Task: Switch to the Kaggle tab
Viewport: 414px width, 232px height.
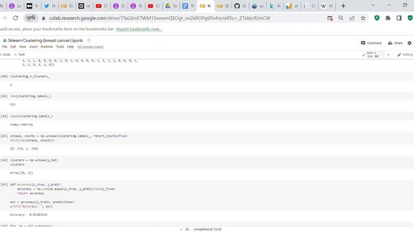Action: coord(274,6)
